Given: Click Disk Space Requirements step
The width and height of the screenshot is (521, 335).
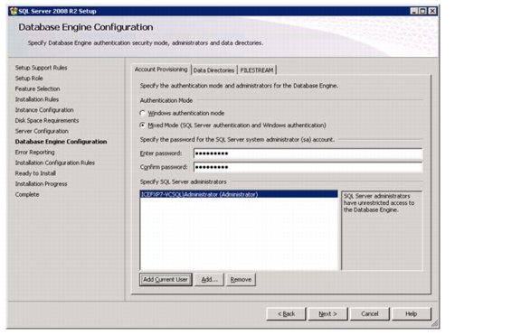Looking at the screenshot, I should 47,120.
